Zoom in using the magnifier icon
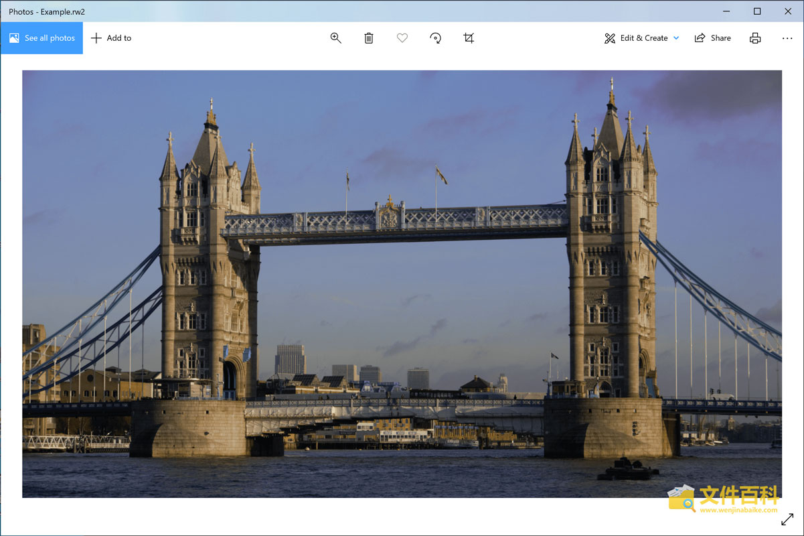Screen dimensions: 804x536 coord(335,38)
